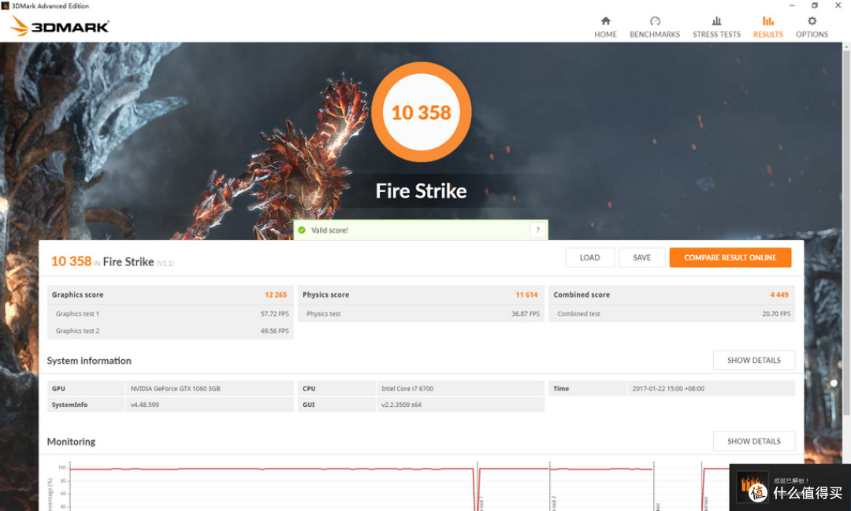Click the 57.72 FPS value
Viewport: 851px width, 511px height.
point(275,313)
